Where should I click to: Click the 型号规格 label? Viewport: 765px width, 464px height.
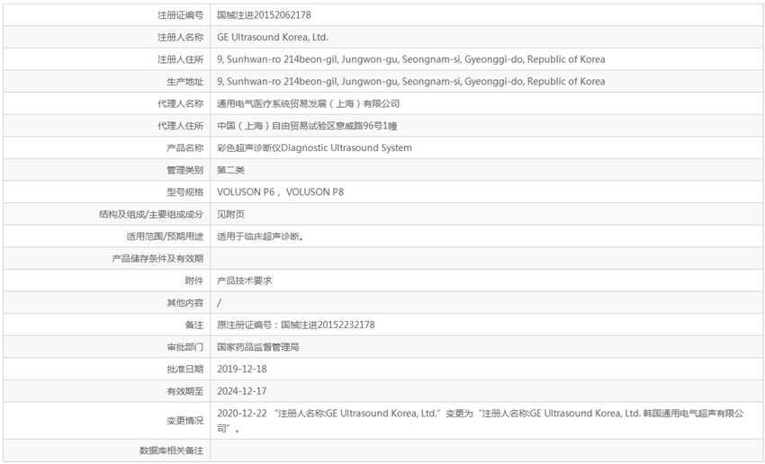184,192
